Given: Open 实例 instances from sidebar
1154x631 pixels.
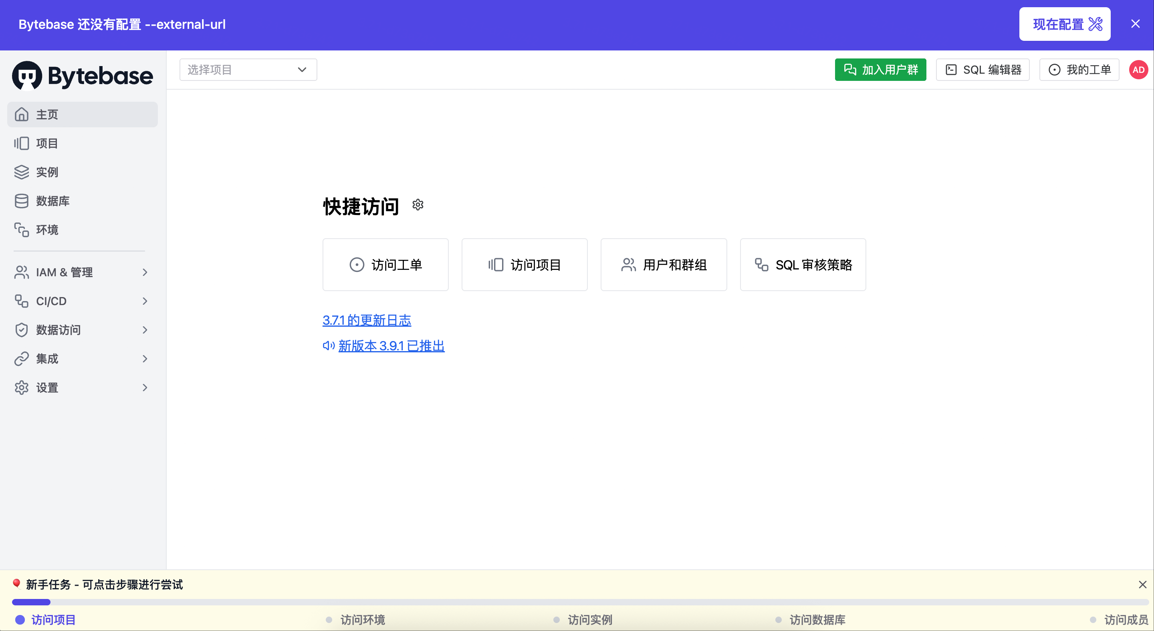Looking at the screenshot, I should [83, 172].
